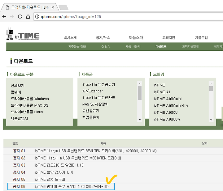Select 드라이버/유틸 MAC OS category
This screenshot has height=191, width=223.
tap(29, 105)
